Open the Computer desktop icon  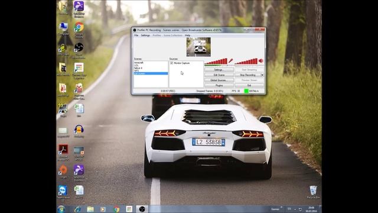point(63,28)
